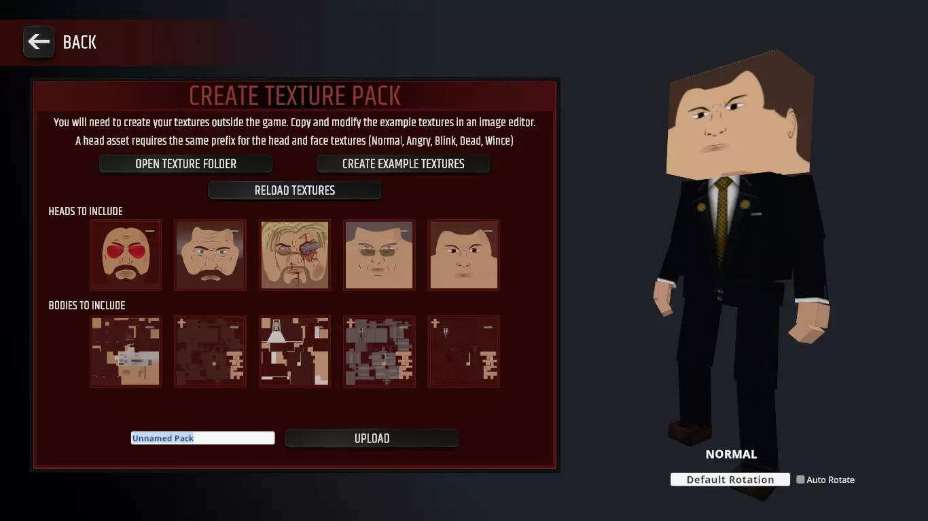Enable the Auto Rotate checkbox
This screenshot has width=928, height=521.
pyautogui.click(x=800, y=480)
